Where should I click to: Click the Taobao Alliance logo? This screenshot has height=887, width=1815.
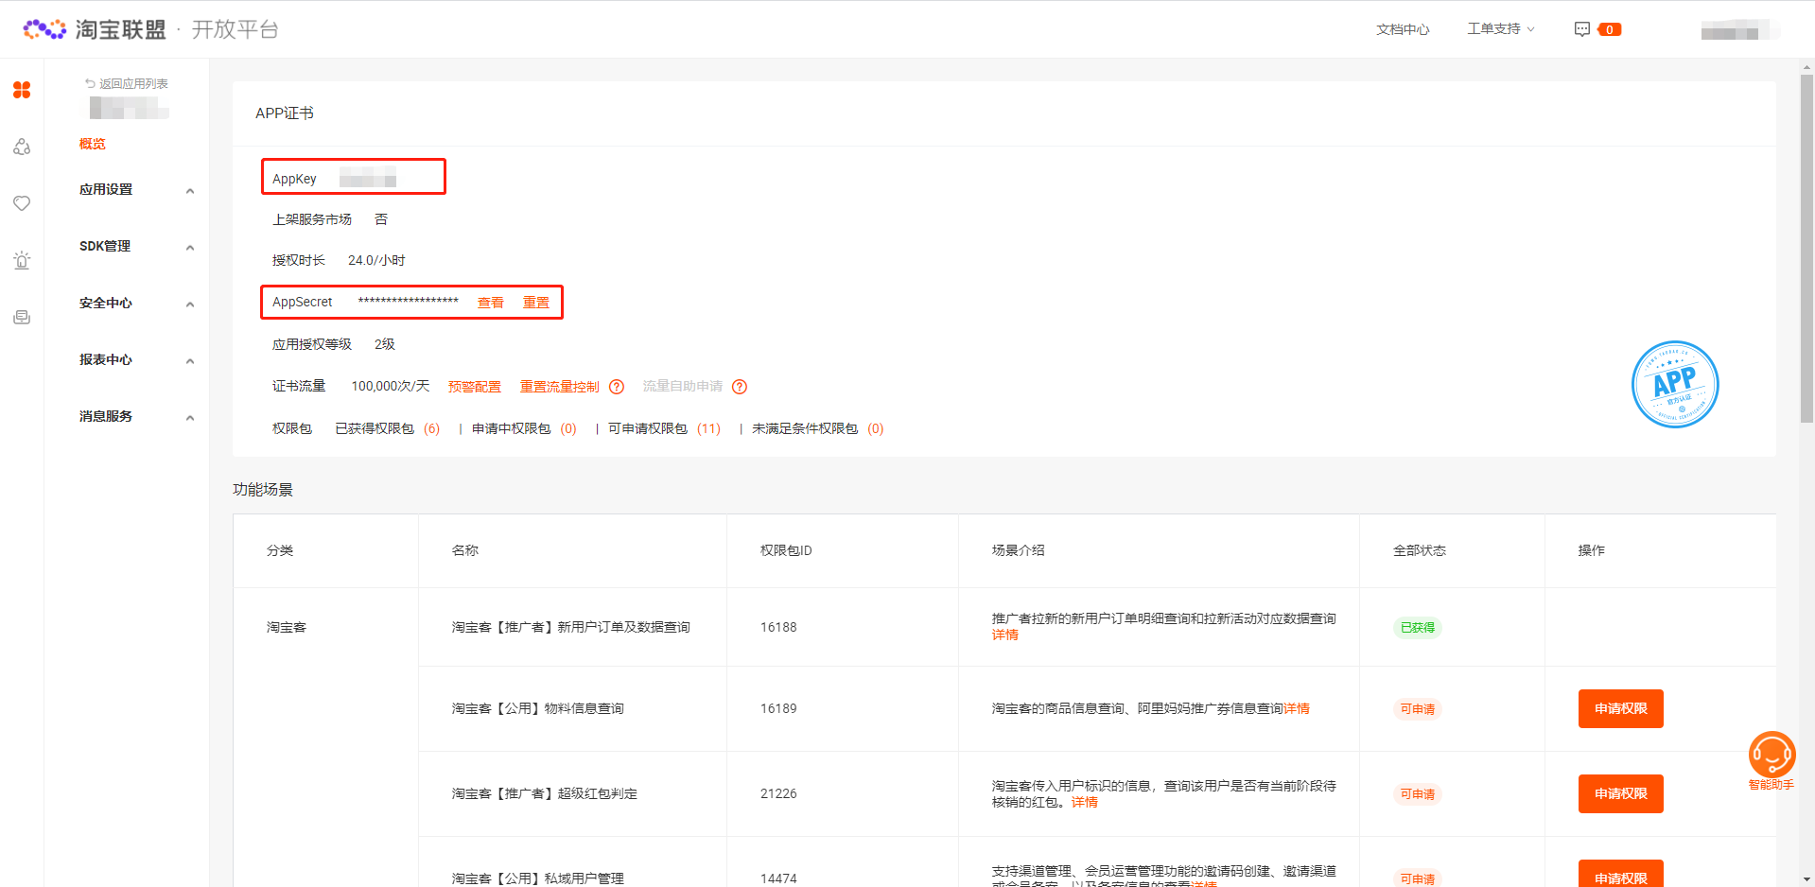pyautogui.click(x=94, y=29)
